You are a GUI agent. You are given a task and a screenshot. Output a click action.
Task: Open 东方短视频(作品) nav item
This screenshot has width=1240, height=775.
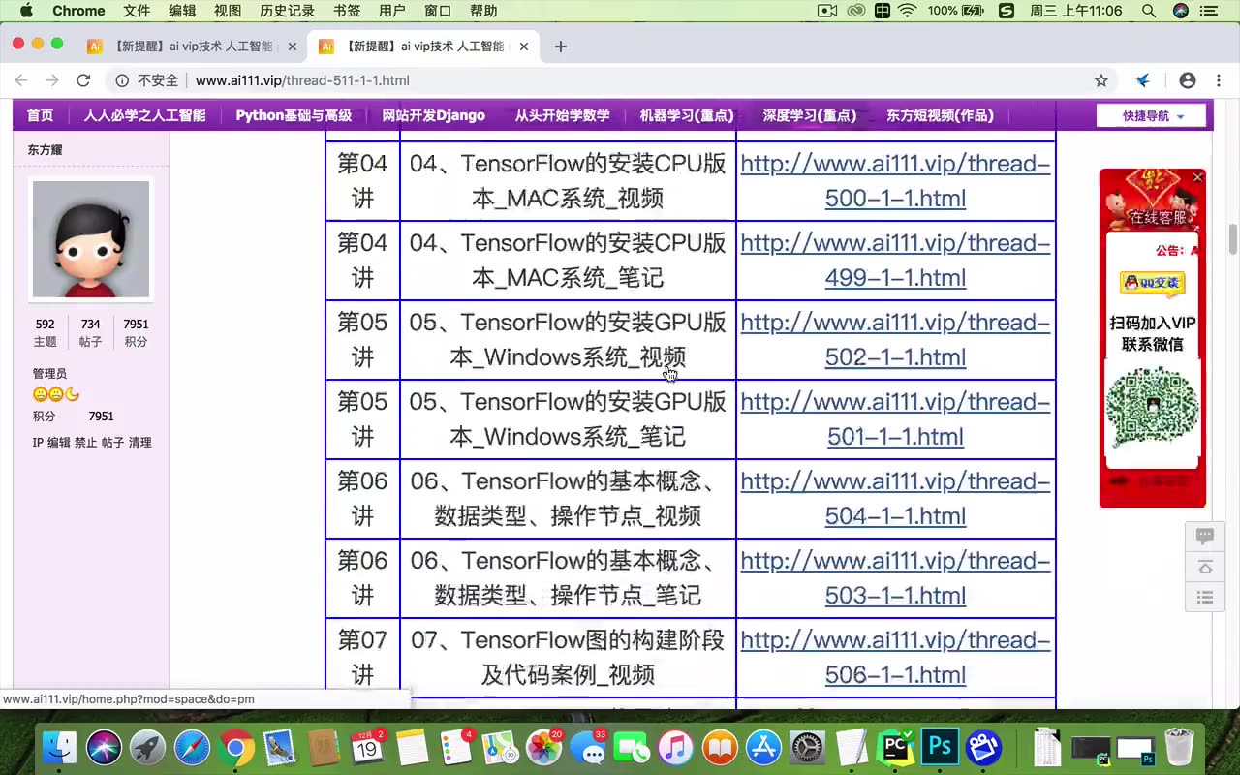[x=940, y=115]
